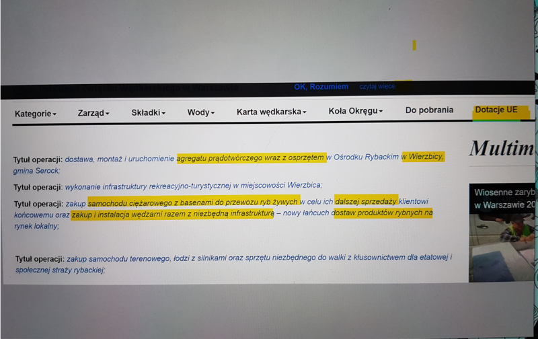The width and height of the screenshot is (538, 339).
Task: Expand the Kategorie dropdown menu
Action: tap(35, 114)
